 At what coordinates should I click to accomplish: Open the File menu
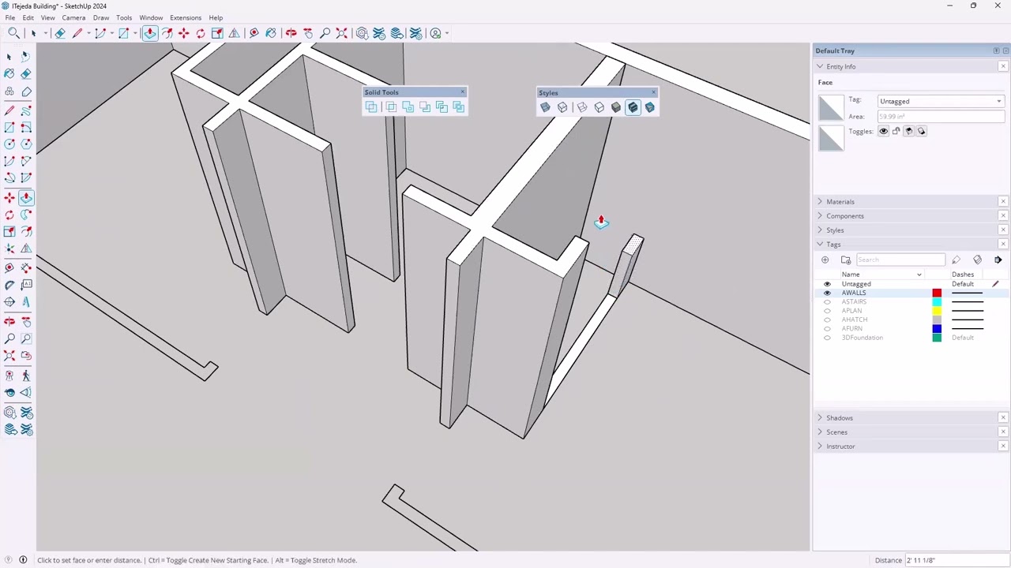tap(10, 17)
